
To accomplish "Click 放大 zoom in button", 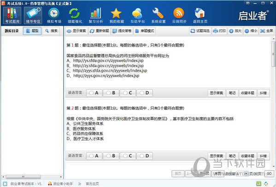I will [235, 31].
